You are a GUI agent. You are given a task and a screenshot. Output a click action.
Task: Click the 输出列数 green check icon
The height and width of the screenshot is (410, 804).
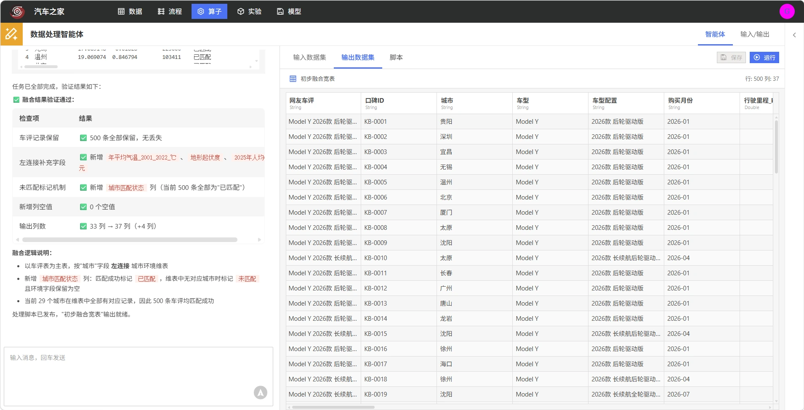coord(83,226)
